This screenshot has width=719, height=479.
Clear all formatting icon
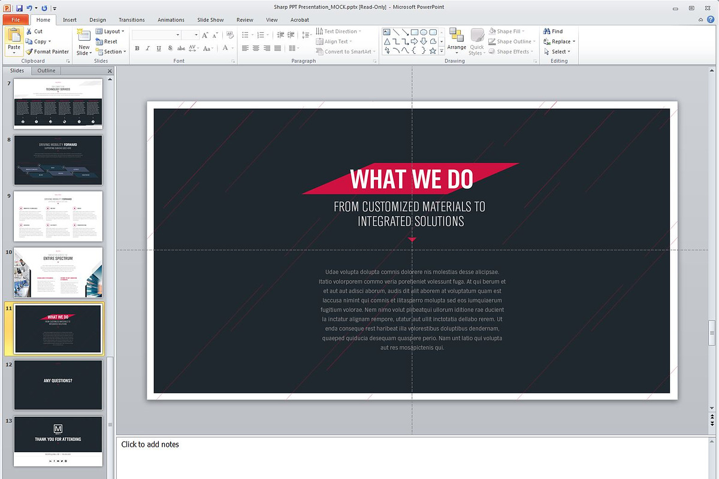click(231, 35)
